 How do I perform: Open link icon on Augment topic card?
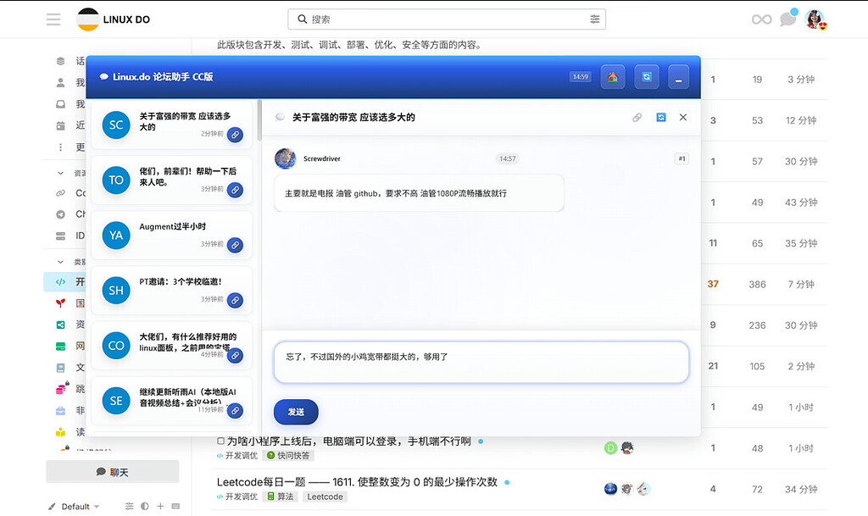[x=236, y=245]
